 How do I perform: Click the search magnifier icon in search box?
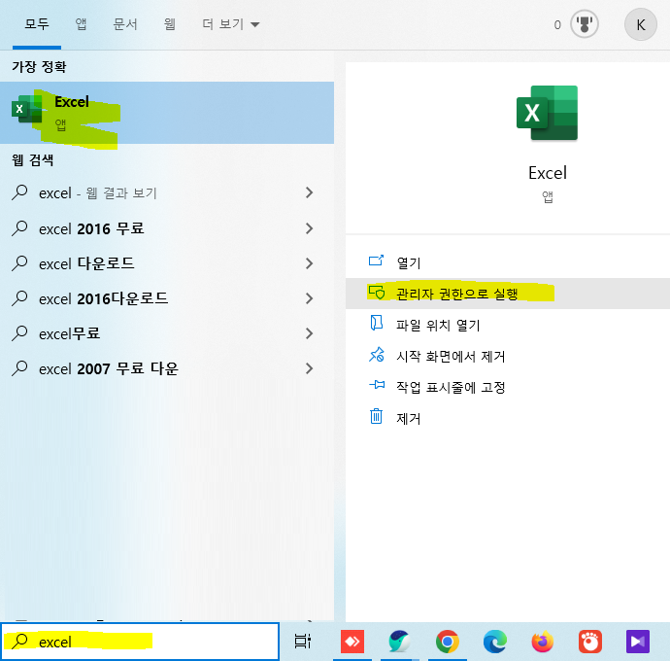coord(19,641)
